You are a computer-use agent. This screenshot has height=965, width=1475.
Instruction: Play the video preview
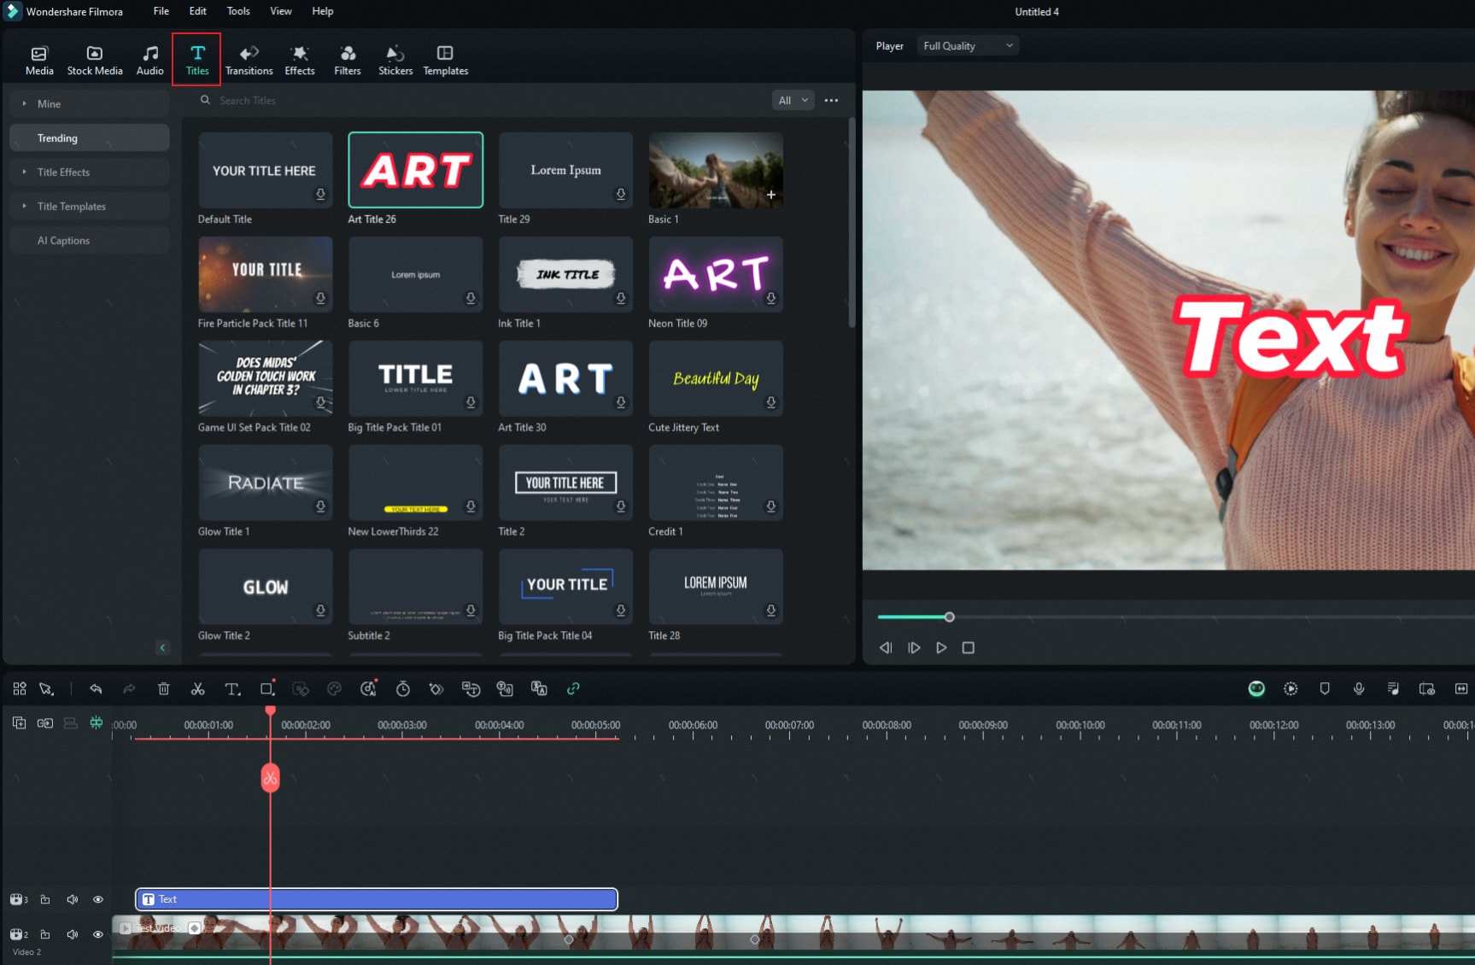tap(941, 647)
